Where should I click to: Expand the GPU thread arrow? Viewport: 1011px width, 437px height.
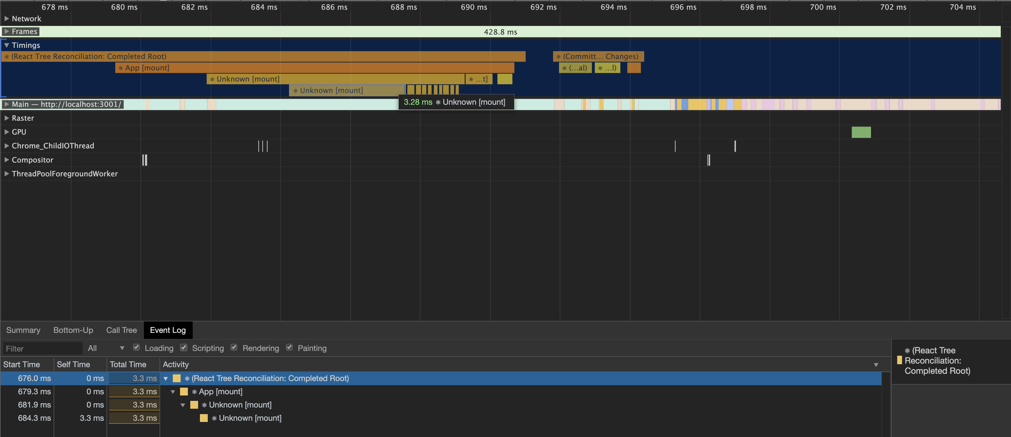click(7, 132)
